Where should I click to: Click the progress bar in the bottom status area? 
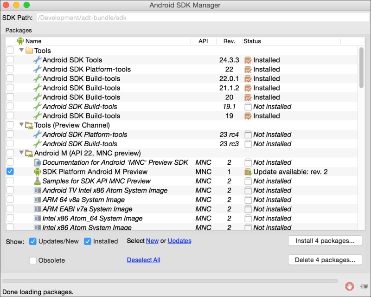tap(172, 280)
